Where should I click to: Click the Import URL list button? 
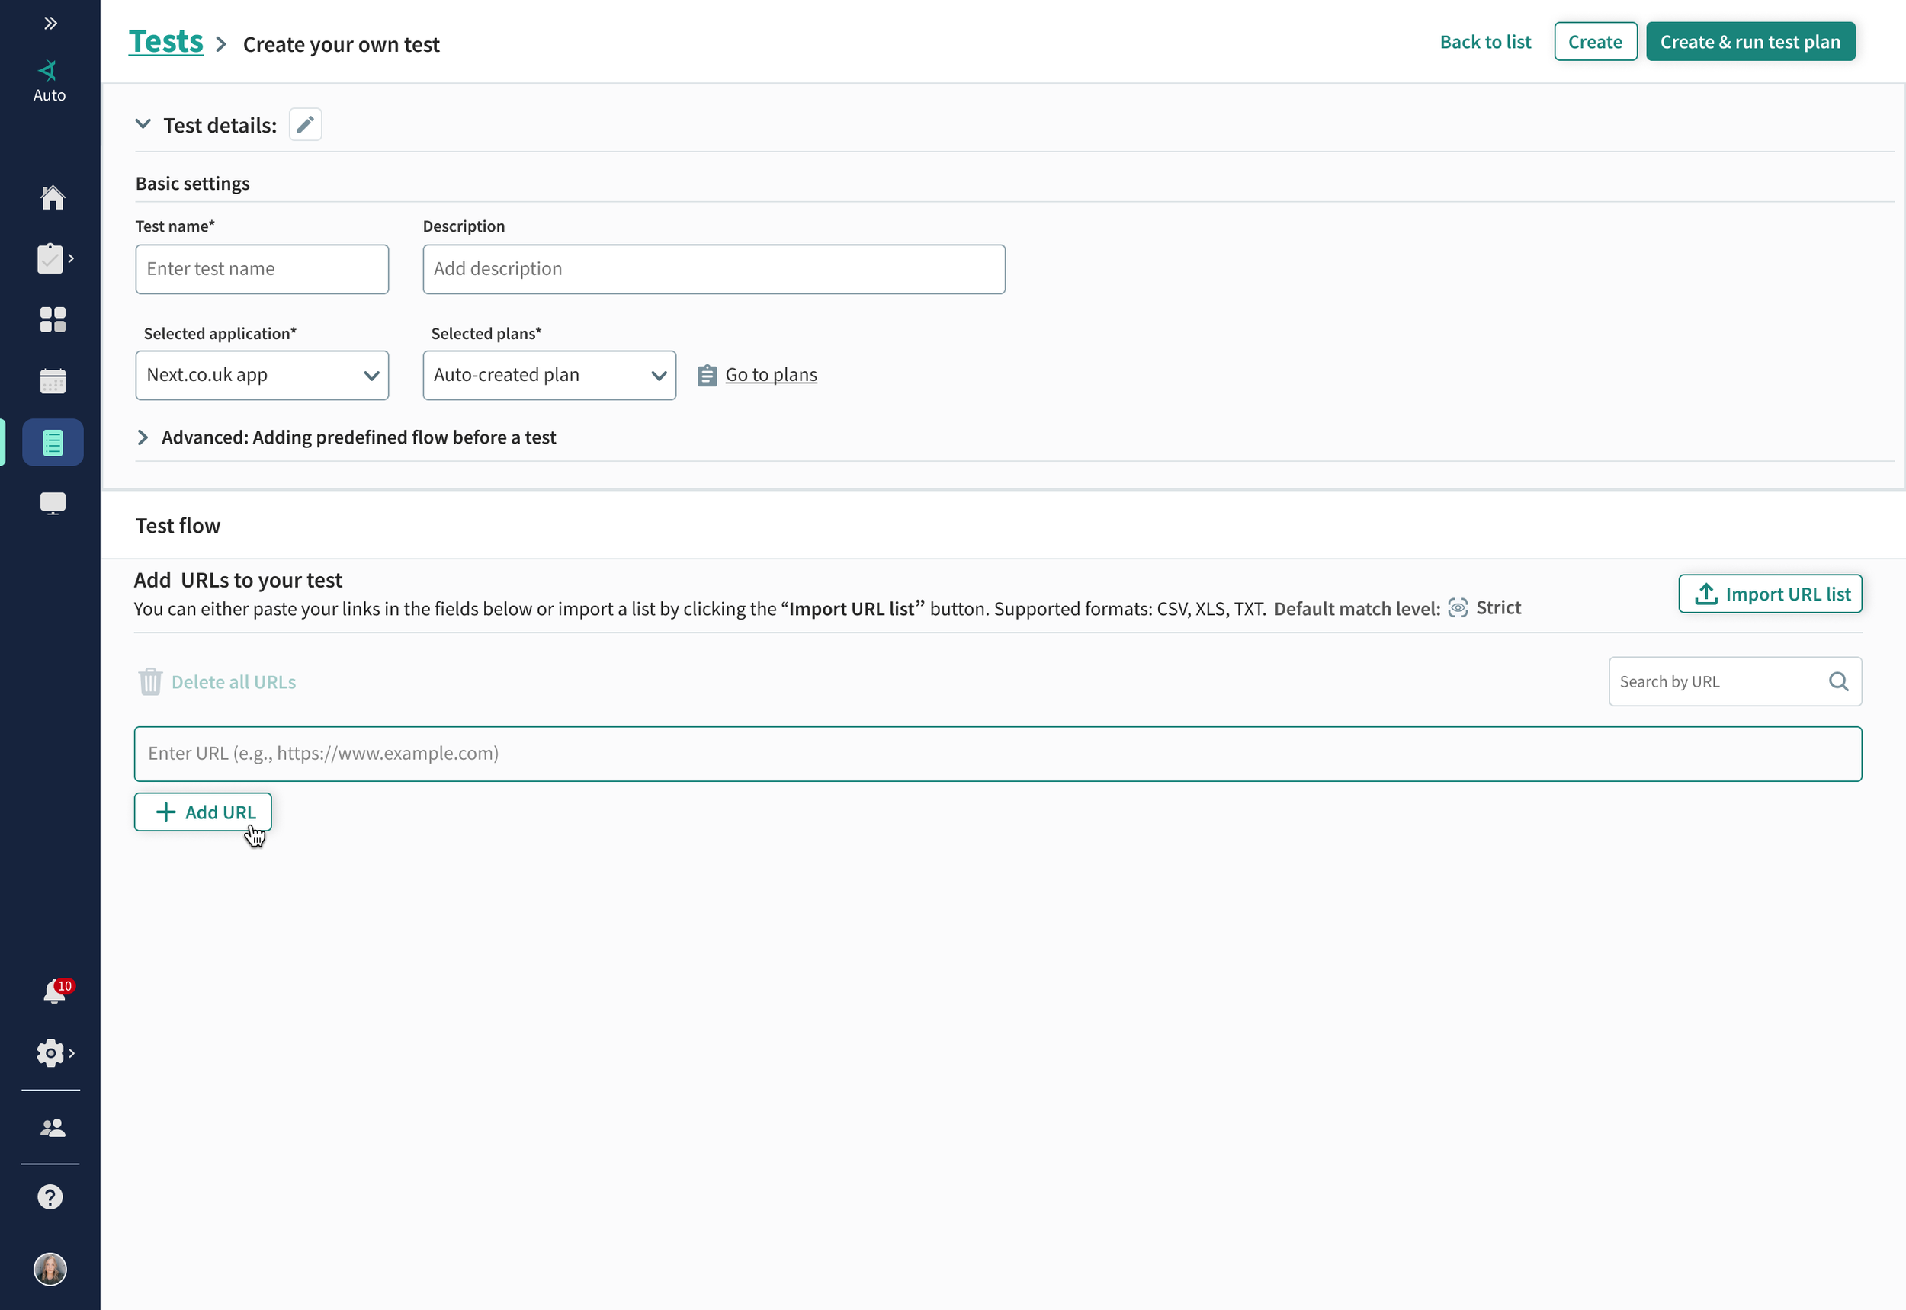click(1770, 594)
